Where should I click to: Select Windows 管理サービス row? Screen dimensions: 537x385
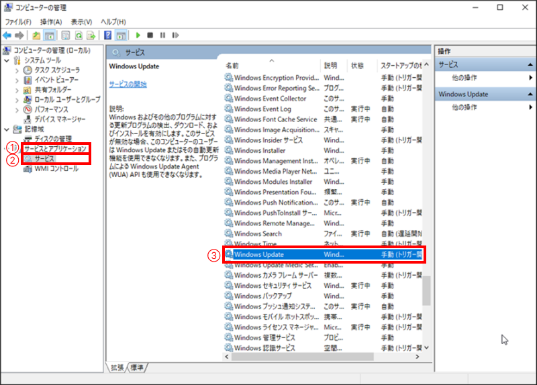(x=324, y=338)
